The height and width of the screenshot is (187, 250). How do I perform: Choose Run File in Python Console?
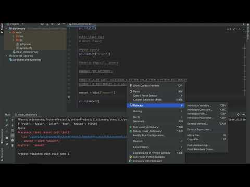click(x=156, y=157)
